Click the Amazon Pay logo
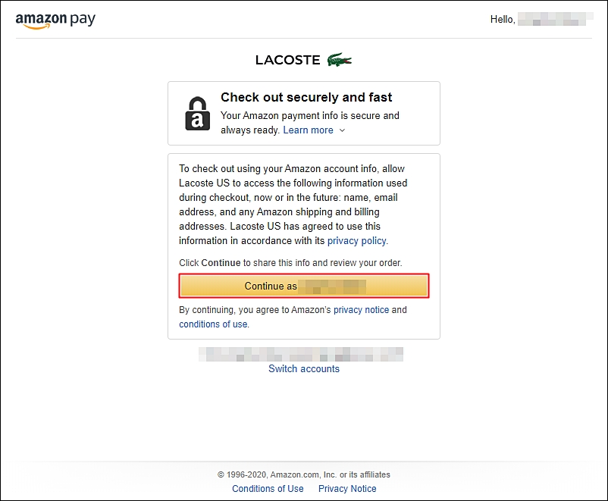The height and width of the screenshot is (501, 608). 55,20
